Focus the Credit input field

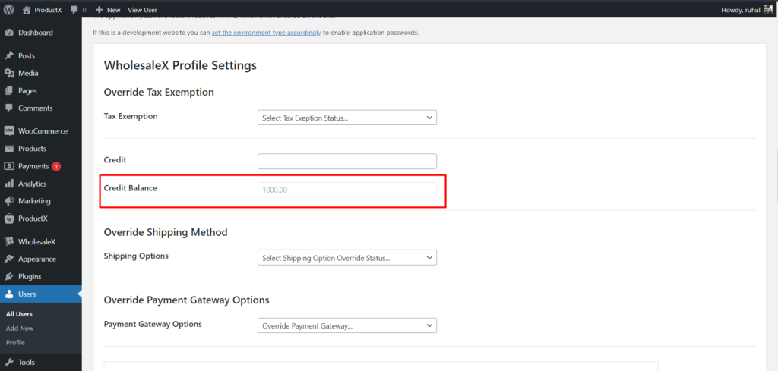coord(347,162)
